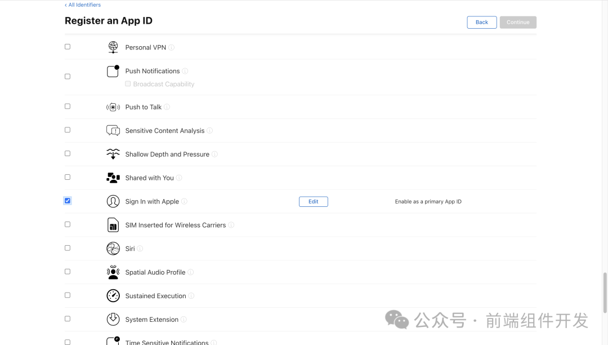Open info tooltip next to Push to Talk
608x345 pixels.
[x=167, y=107]
